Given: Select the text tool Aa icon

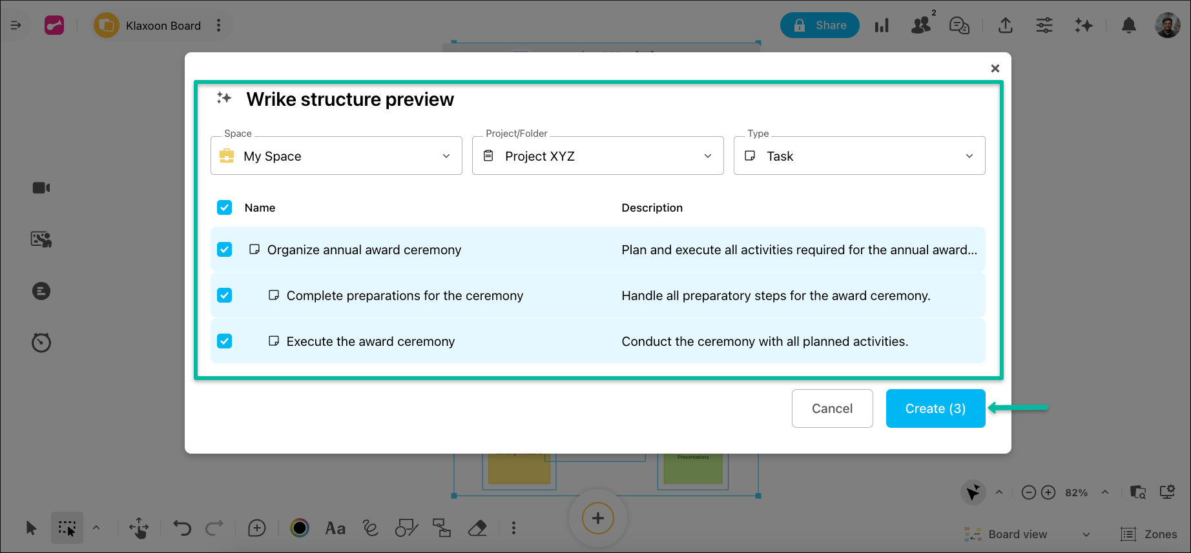Looking at the screenshot, I should (x=335, y=528).
